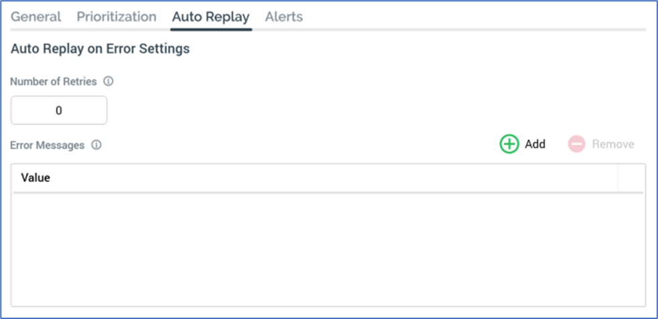Image resolution: width=658 pixels, height=319 pixels.
Task: Click the blank narrow header cell right of Value
Action: click(631, 178)
